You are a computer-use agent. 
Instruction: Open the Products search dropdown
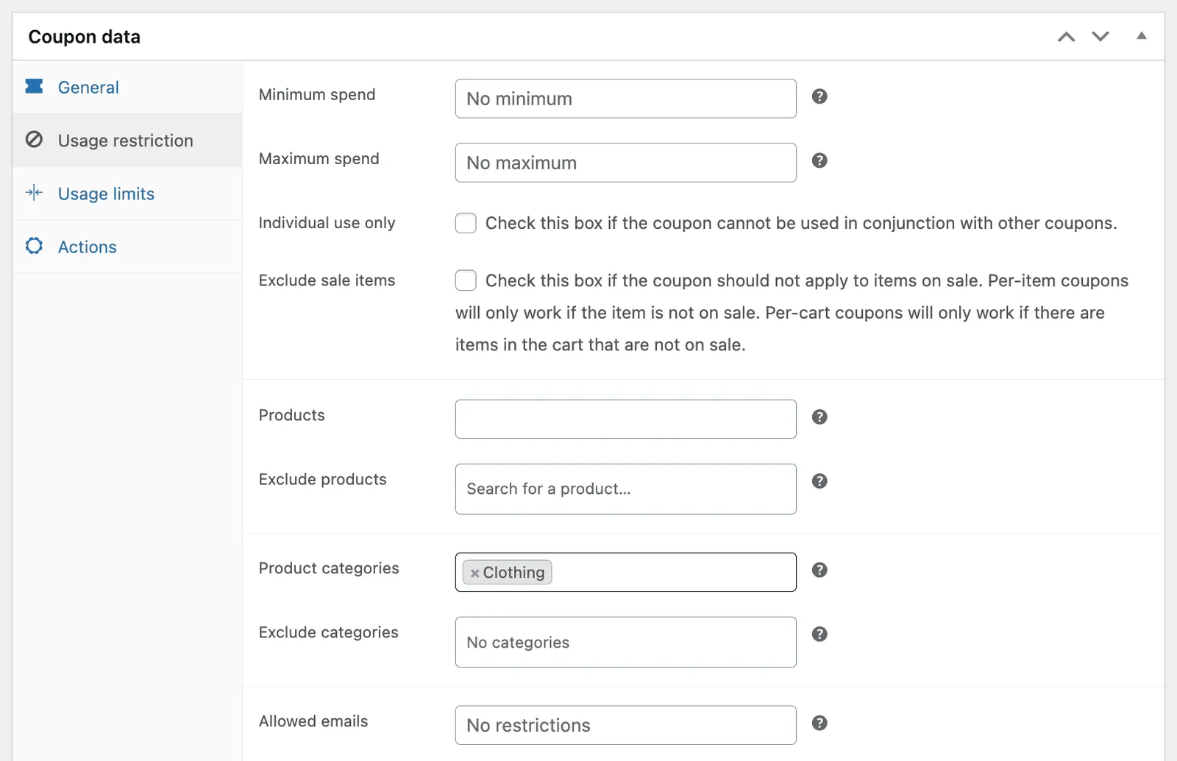[x=626, y=419]
